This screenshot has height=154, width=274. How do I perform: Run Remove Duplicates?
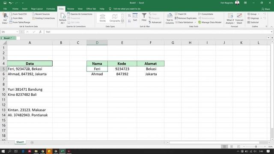[x=185, y=18]
